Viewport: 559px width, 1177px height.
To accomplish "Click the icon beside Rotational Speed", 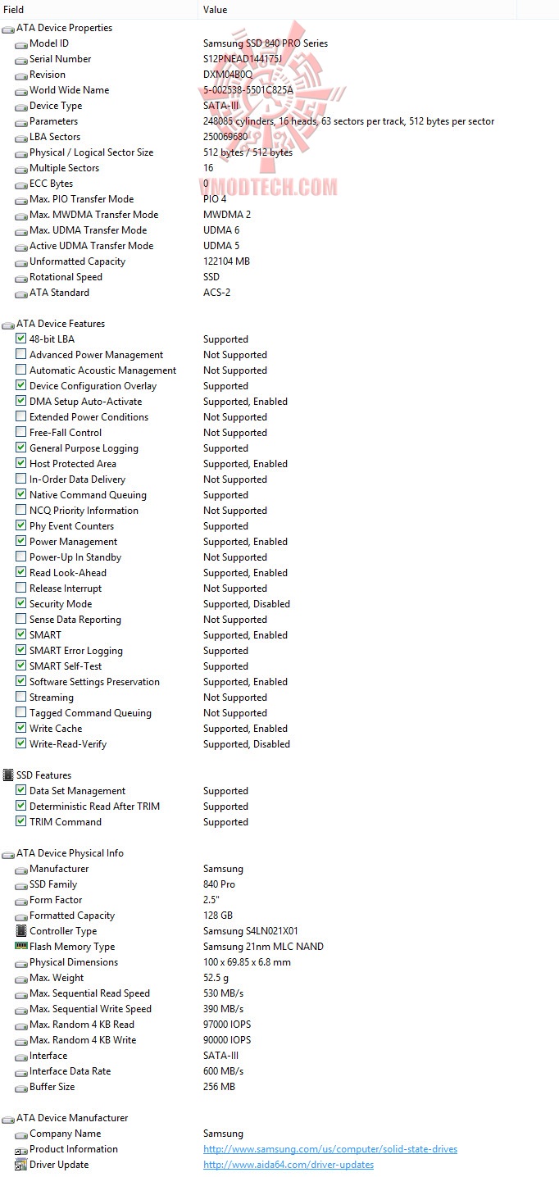I will point(21,277).
